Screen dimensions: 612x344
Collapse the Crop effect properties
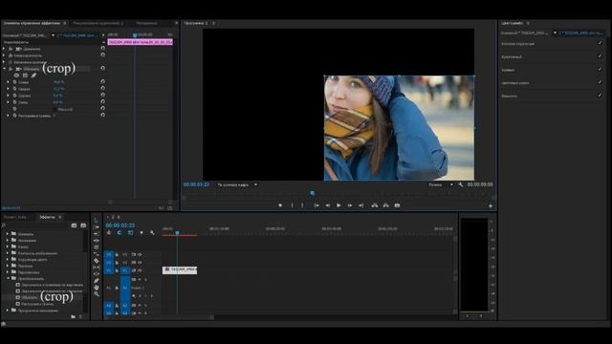point(4,69)
